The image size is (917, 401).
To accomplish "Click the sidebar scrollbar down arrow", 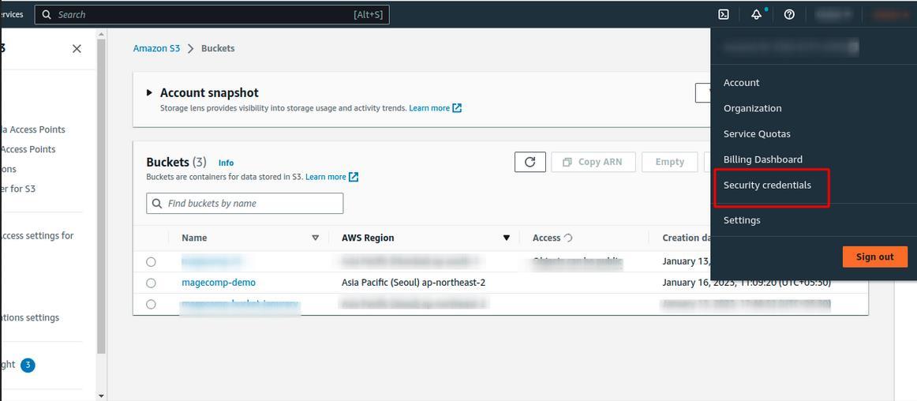I will (x=101, y=396).
